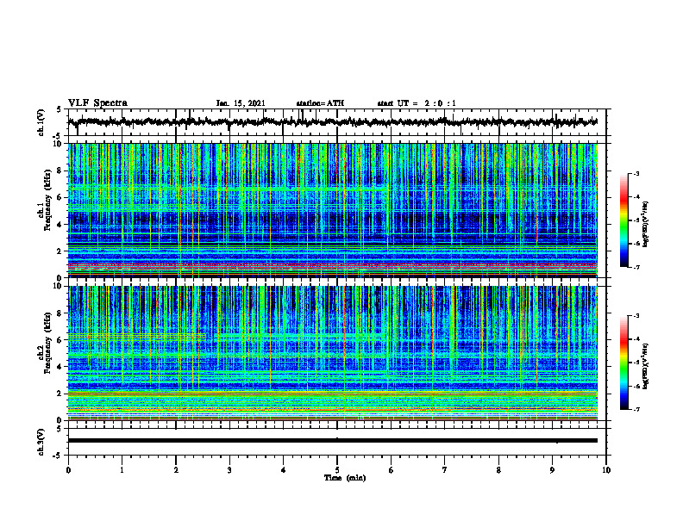Image resolution: width=683 pixels, height=527 pixels.
Task: Click the ch.1 colorbar log(PSD) label
Action: (x=646, y=224)
